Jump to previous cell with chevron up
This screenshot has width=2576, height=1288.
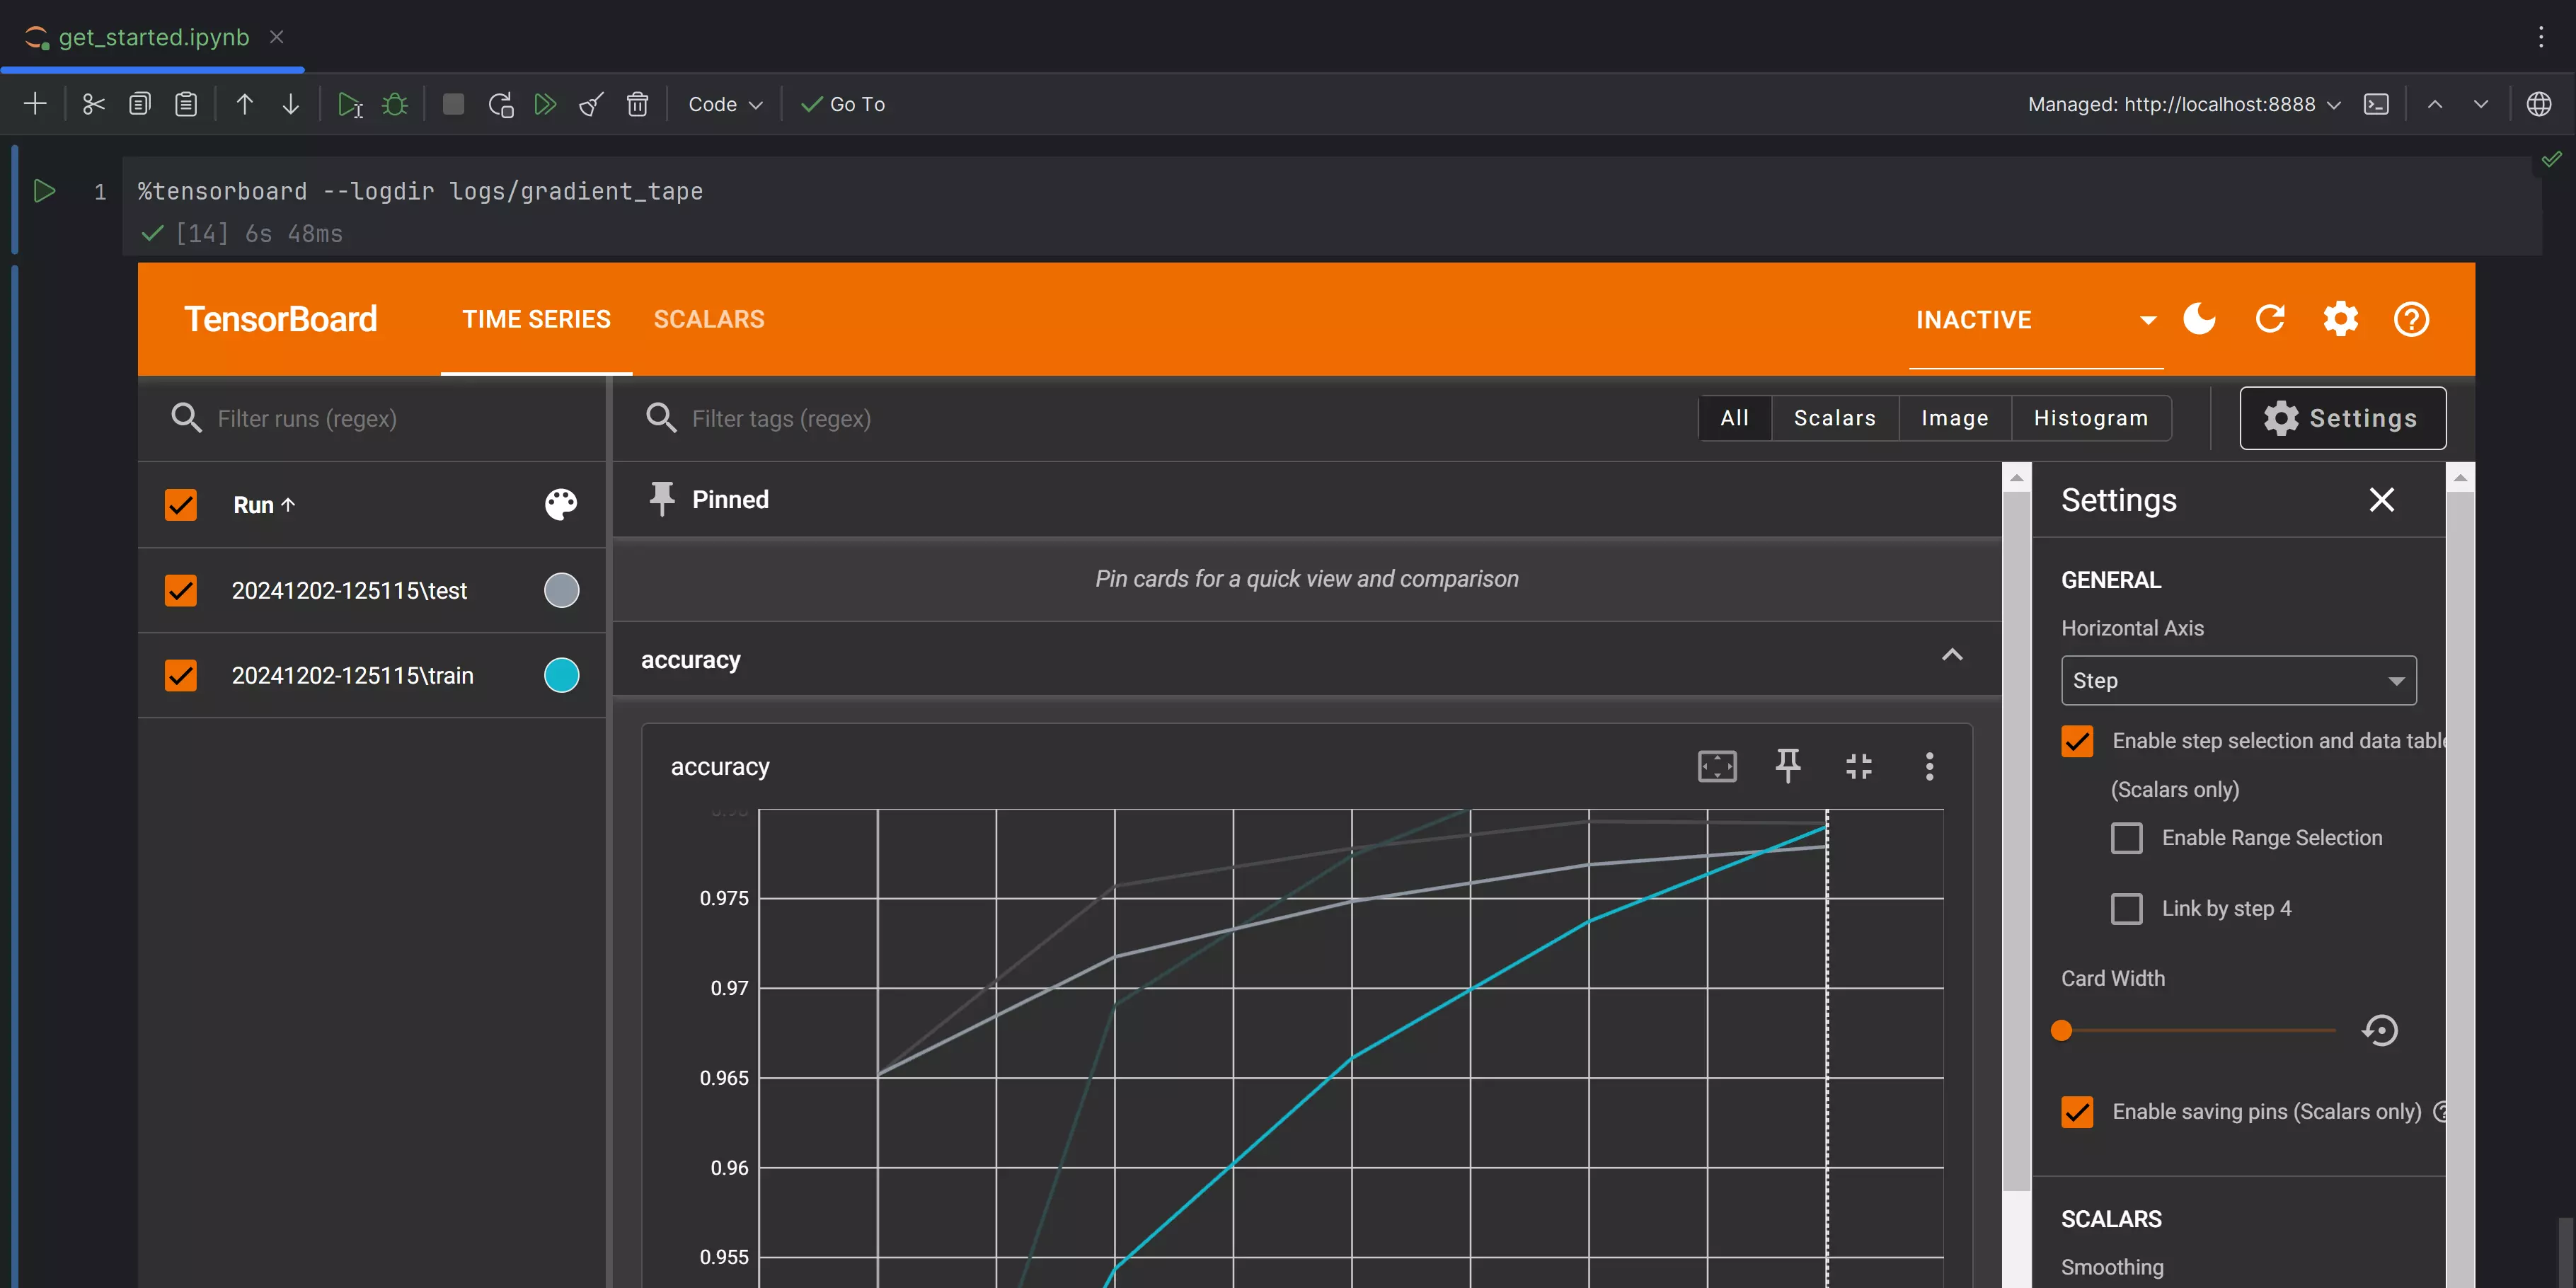click(x=2435, y=104)
